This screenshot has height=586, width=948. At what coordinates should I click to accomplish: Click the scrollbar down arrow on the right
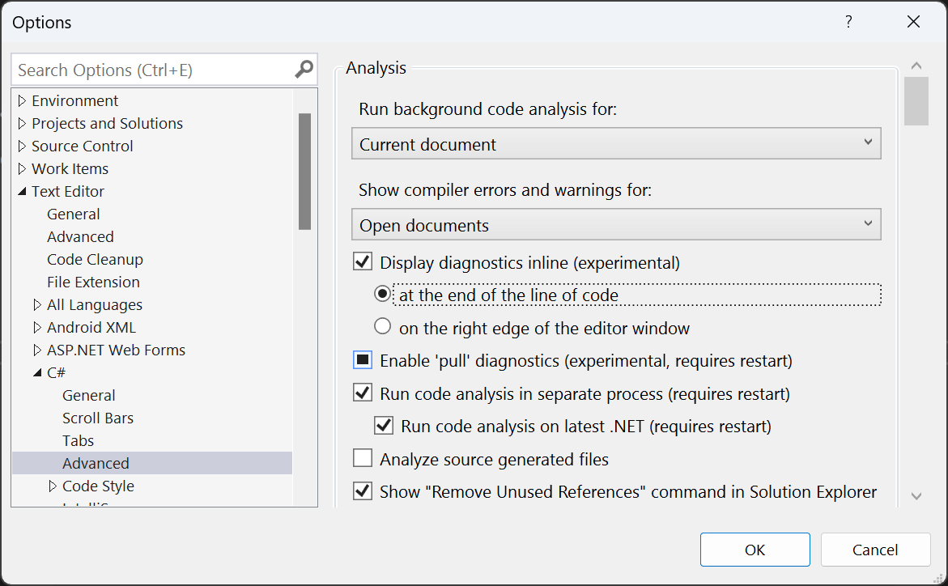[x=916, y=495]
